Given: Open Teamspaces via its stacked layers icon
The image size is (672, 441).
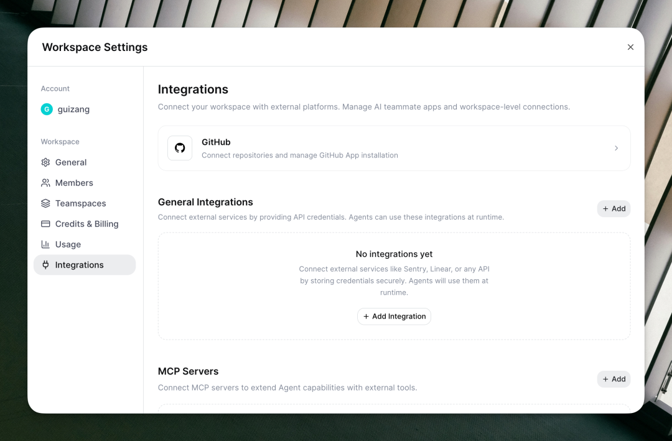Looking at the screenshot, I should click(45, 203).
